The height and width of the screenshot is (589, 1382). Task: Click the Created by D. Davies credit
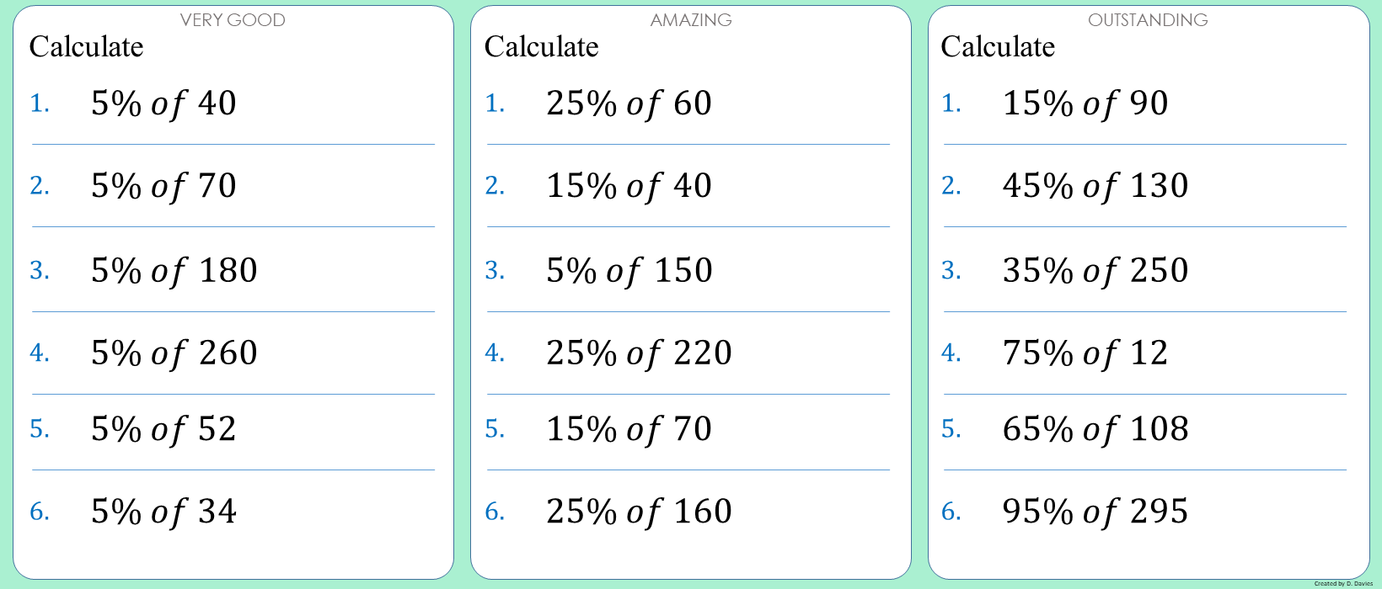click(x=1343, y=583)
